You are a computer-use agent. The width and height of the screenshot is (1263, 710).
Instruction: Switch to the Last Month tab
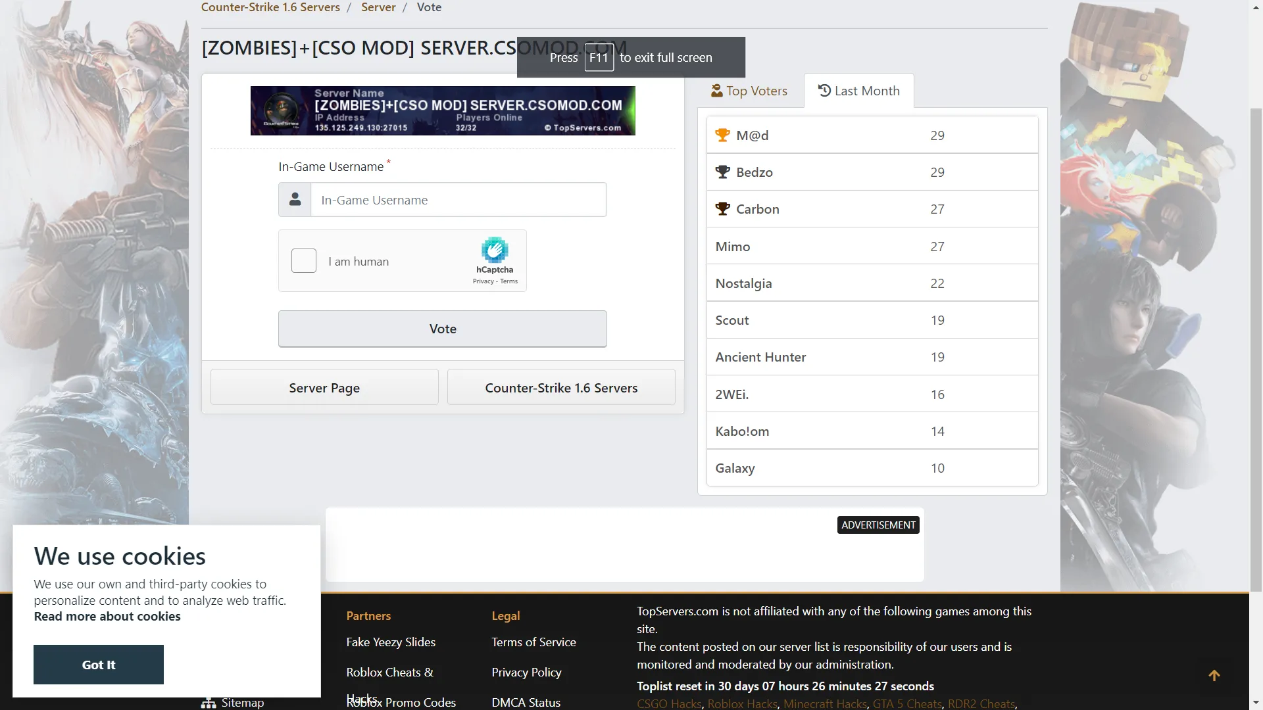(858, 91)
